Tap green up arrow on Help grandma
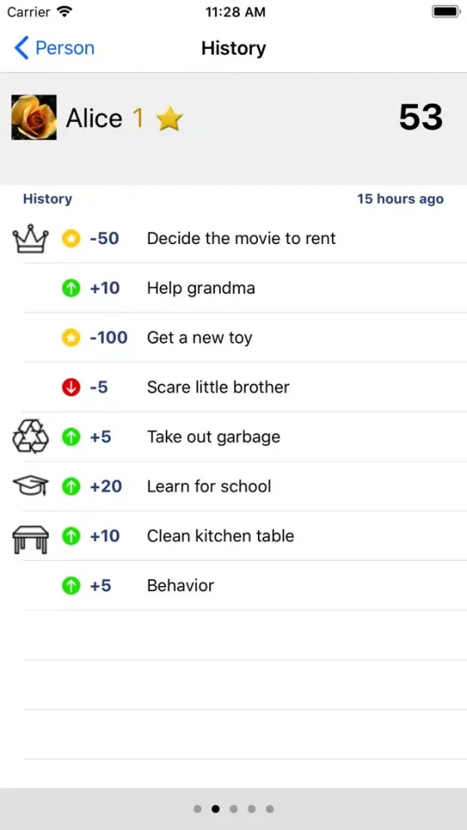 [71, 288]
